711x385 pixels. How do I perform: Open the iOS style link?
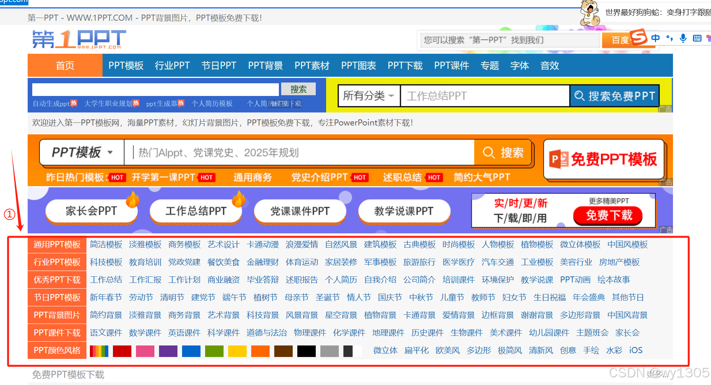coord(636,350)
